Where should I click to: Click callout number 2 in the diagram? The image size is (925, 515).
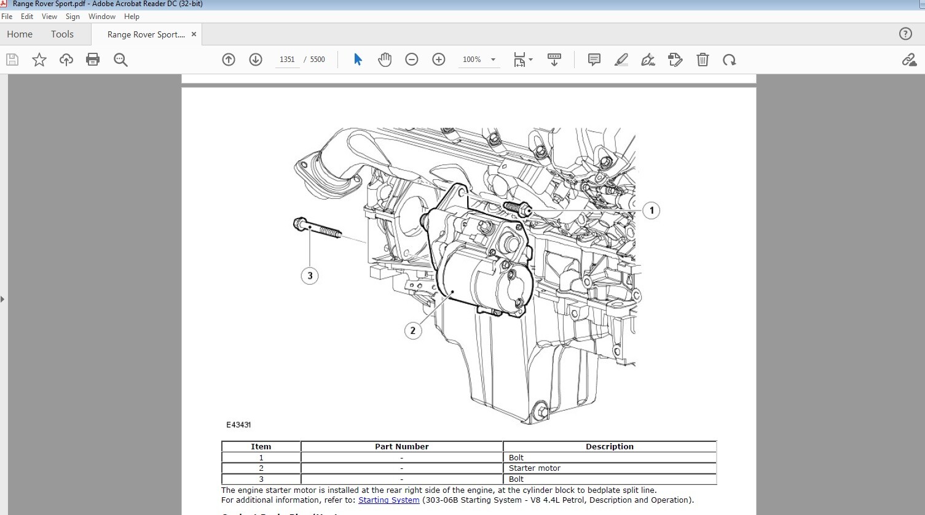pos(412,331)
